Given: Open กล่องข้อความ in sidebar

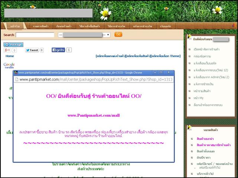Looking at the screenshot, I should click(x=202, y=56).
